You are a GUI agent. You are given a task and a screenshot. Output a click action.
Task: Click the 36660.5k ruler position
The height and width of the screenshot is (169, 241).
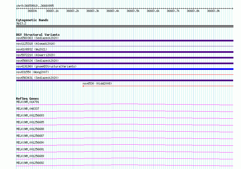click(x=133, y=11)
